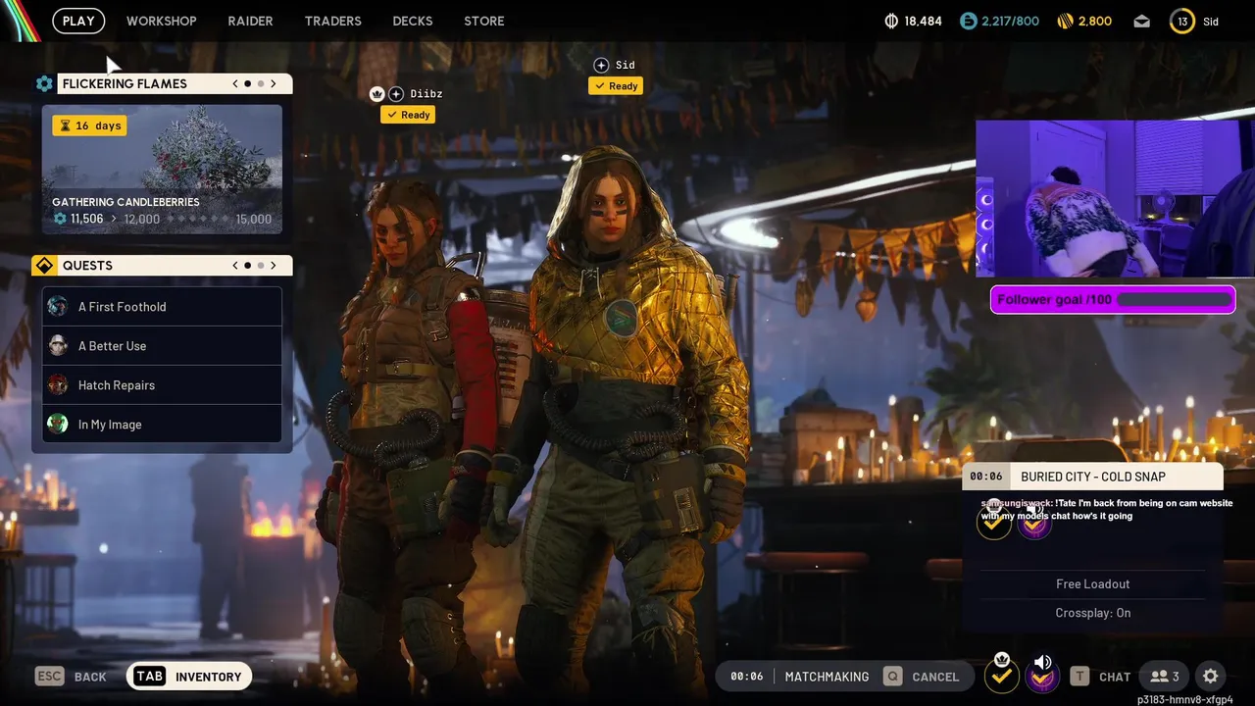Go to next Flickering Flames page
The width and height of the screenshot is (1255, 706).
(x=274, y=83)
